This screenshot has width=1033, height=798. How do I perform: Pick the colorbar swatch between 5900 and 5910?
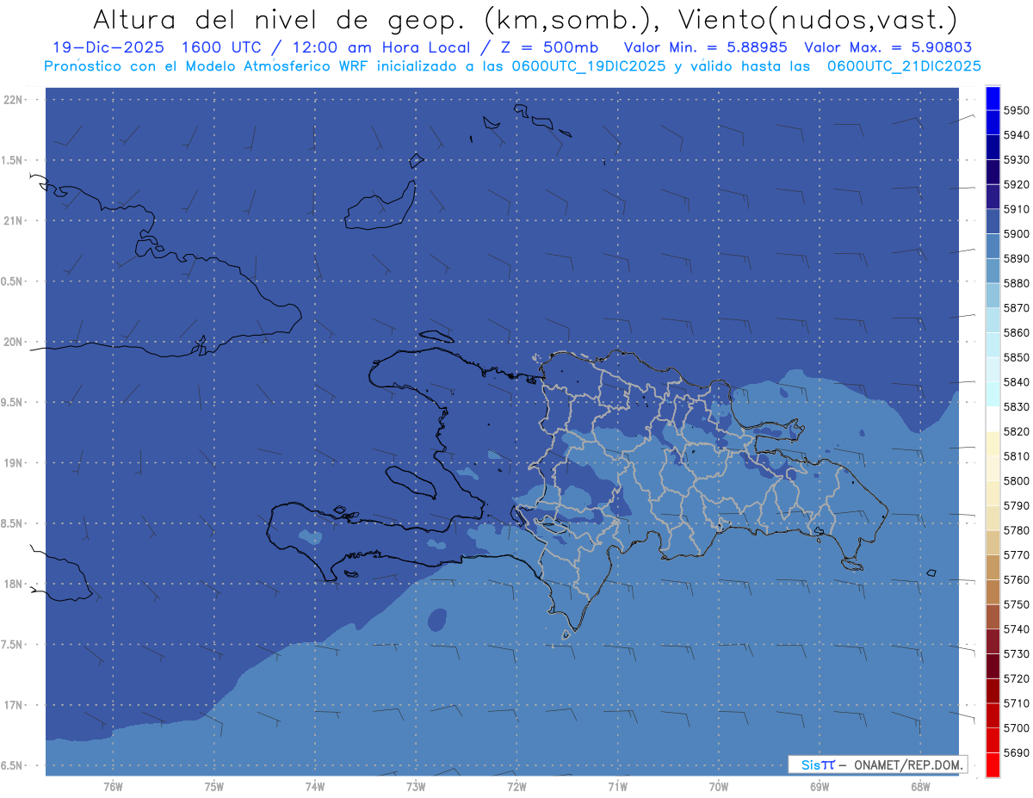pos(993,222)
